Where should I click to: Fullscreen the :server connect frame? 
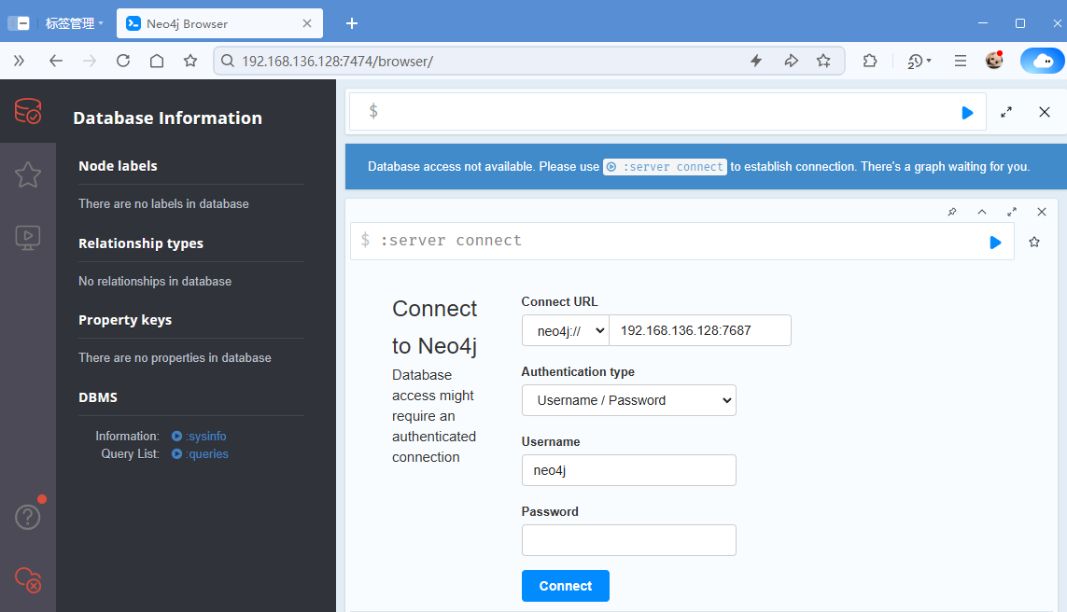1012,212
